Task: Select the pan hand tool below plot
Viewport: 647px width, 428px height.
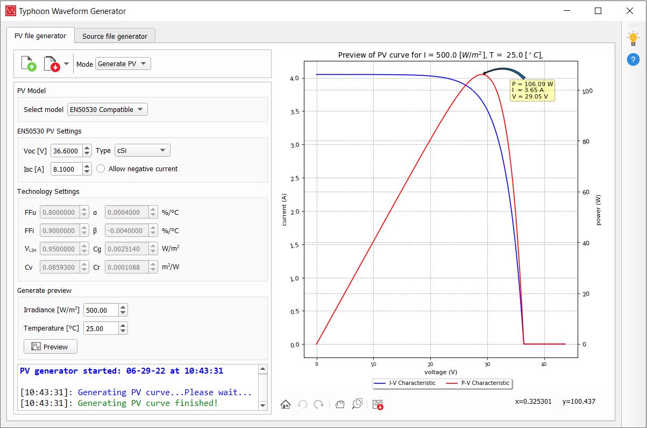Action: 339,404
